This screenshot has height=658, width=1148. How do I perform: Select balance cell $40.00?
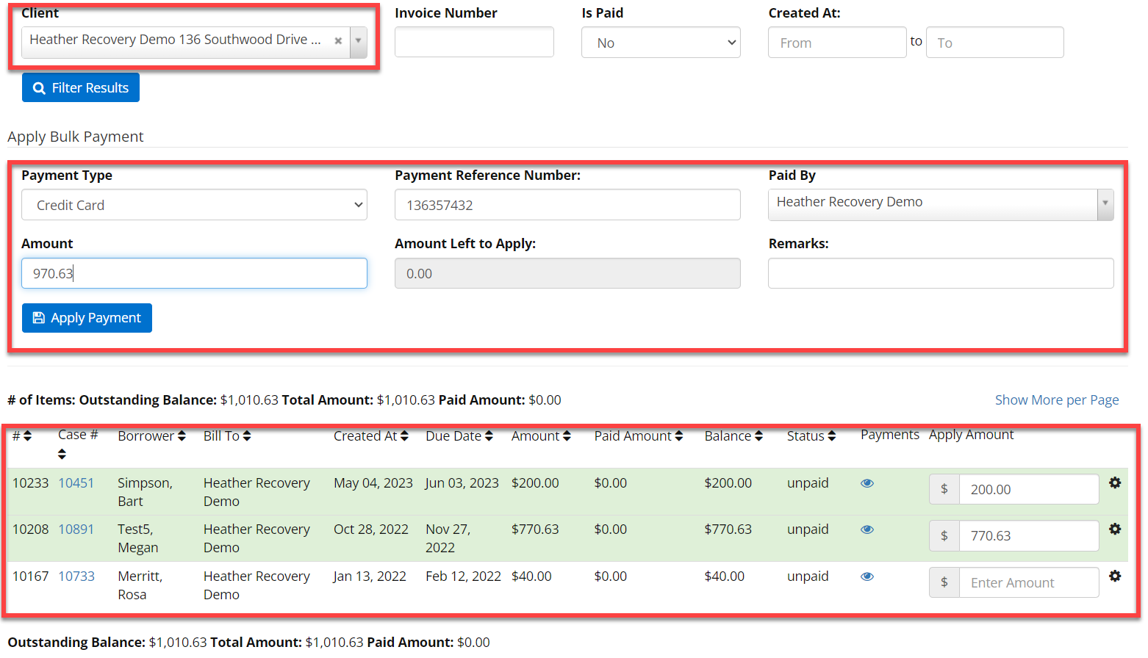click(x=724, y=576)
